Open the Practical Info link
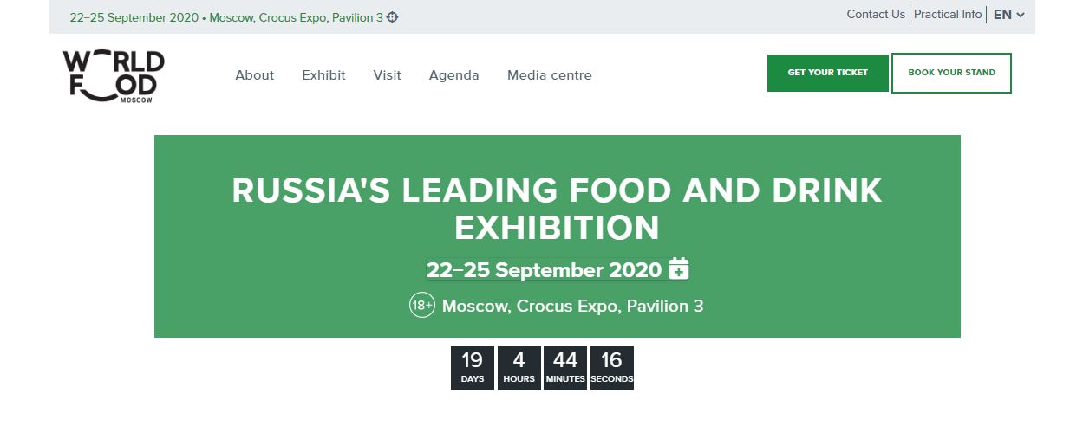The width and height of the screenshot is (1070, 439). click(x=948, y=14)
